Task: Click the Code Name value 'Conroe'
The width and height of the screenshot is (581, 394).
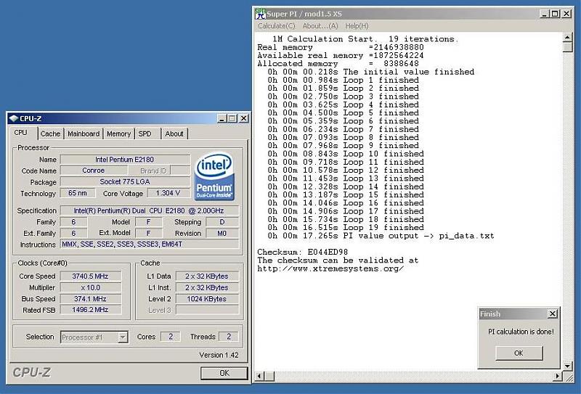Action: click(94, 171)
